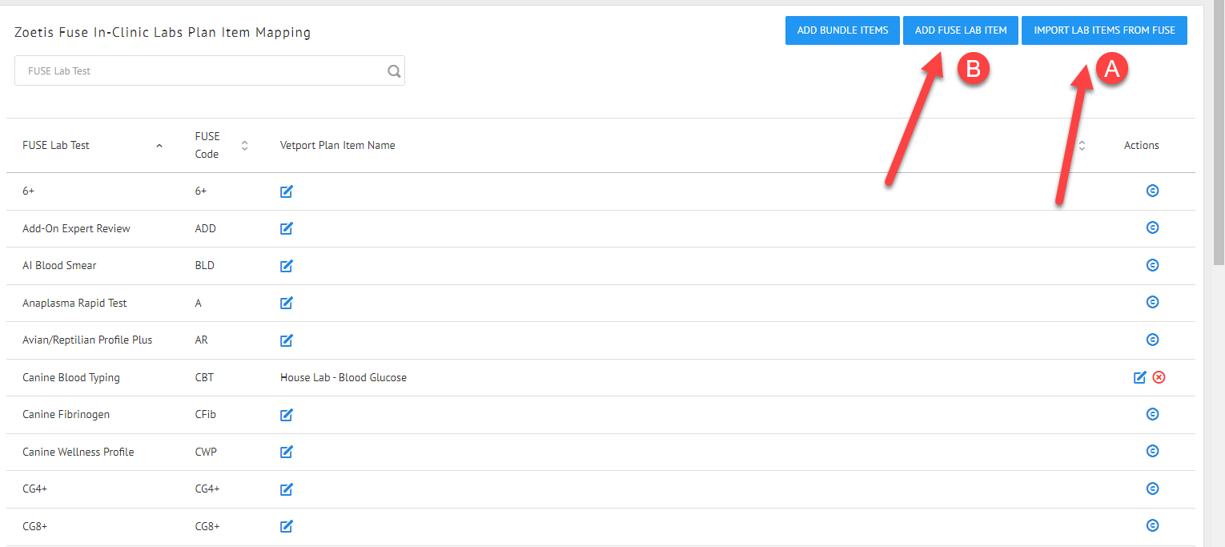The width and height of the screenshot is (1225, 547).
Task: Click Anaplasma Rapid Test name
Action: tap(74, 303)
